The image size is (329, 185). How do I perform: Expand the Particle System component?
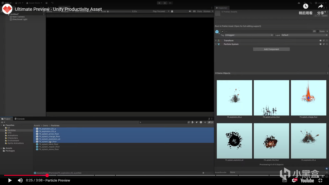[x=216, y=44]
